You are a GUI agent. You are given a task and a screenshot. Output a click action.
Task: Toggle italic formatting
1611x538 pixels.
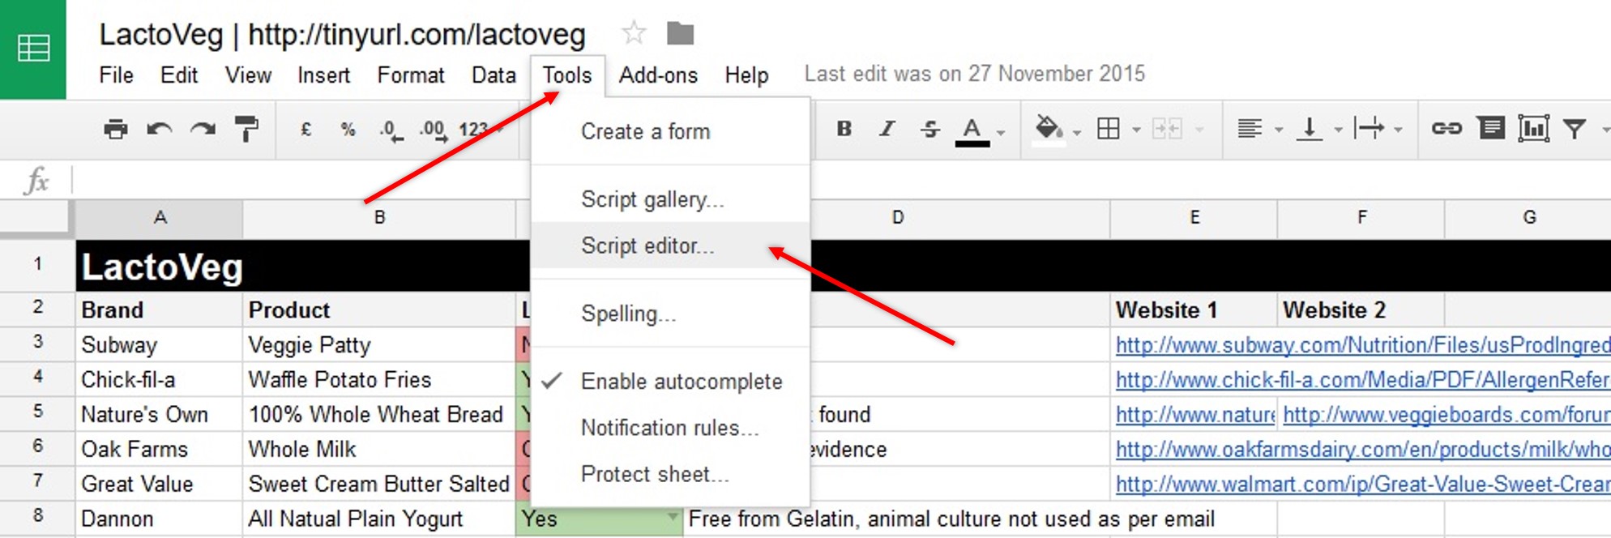click(887, 129)
